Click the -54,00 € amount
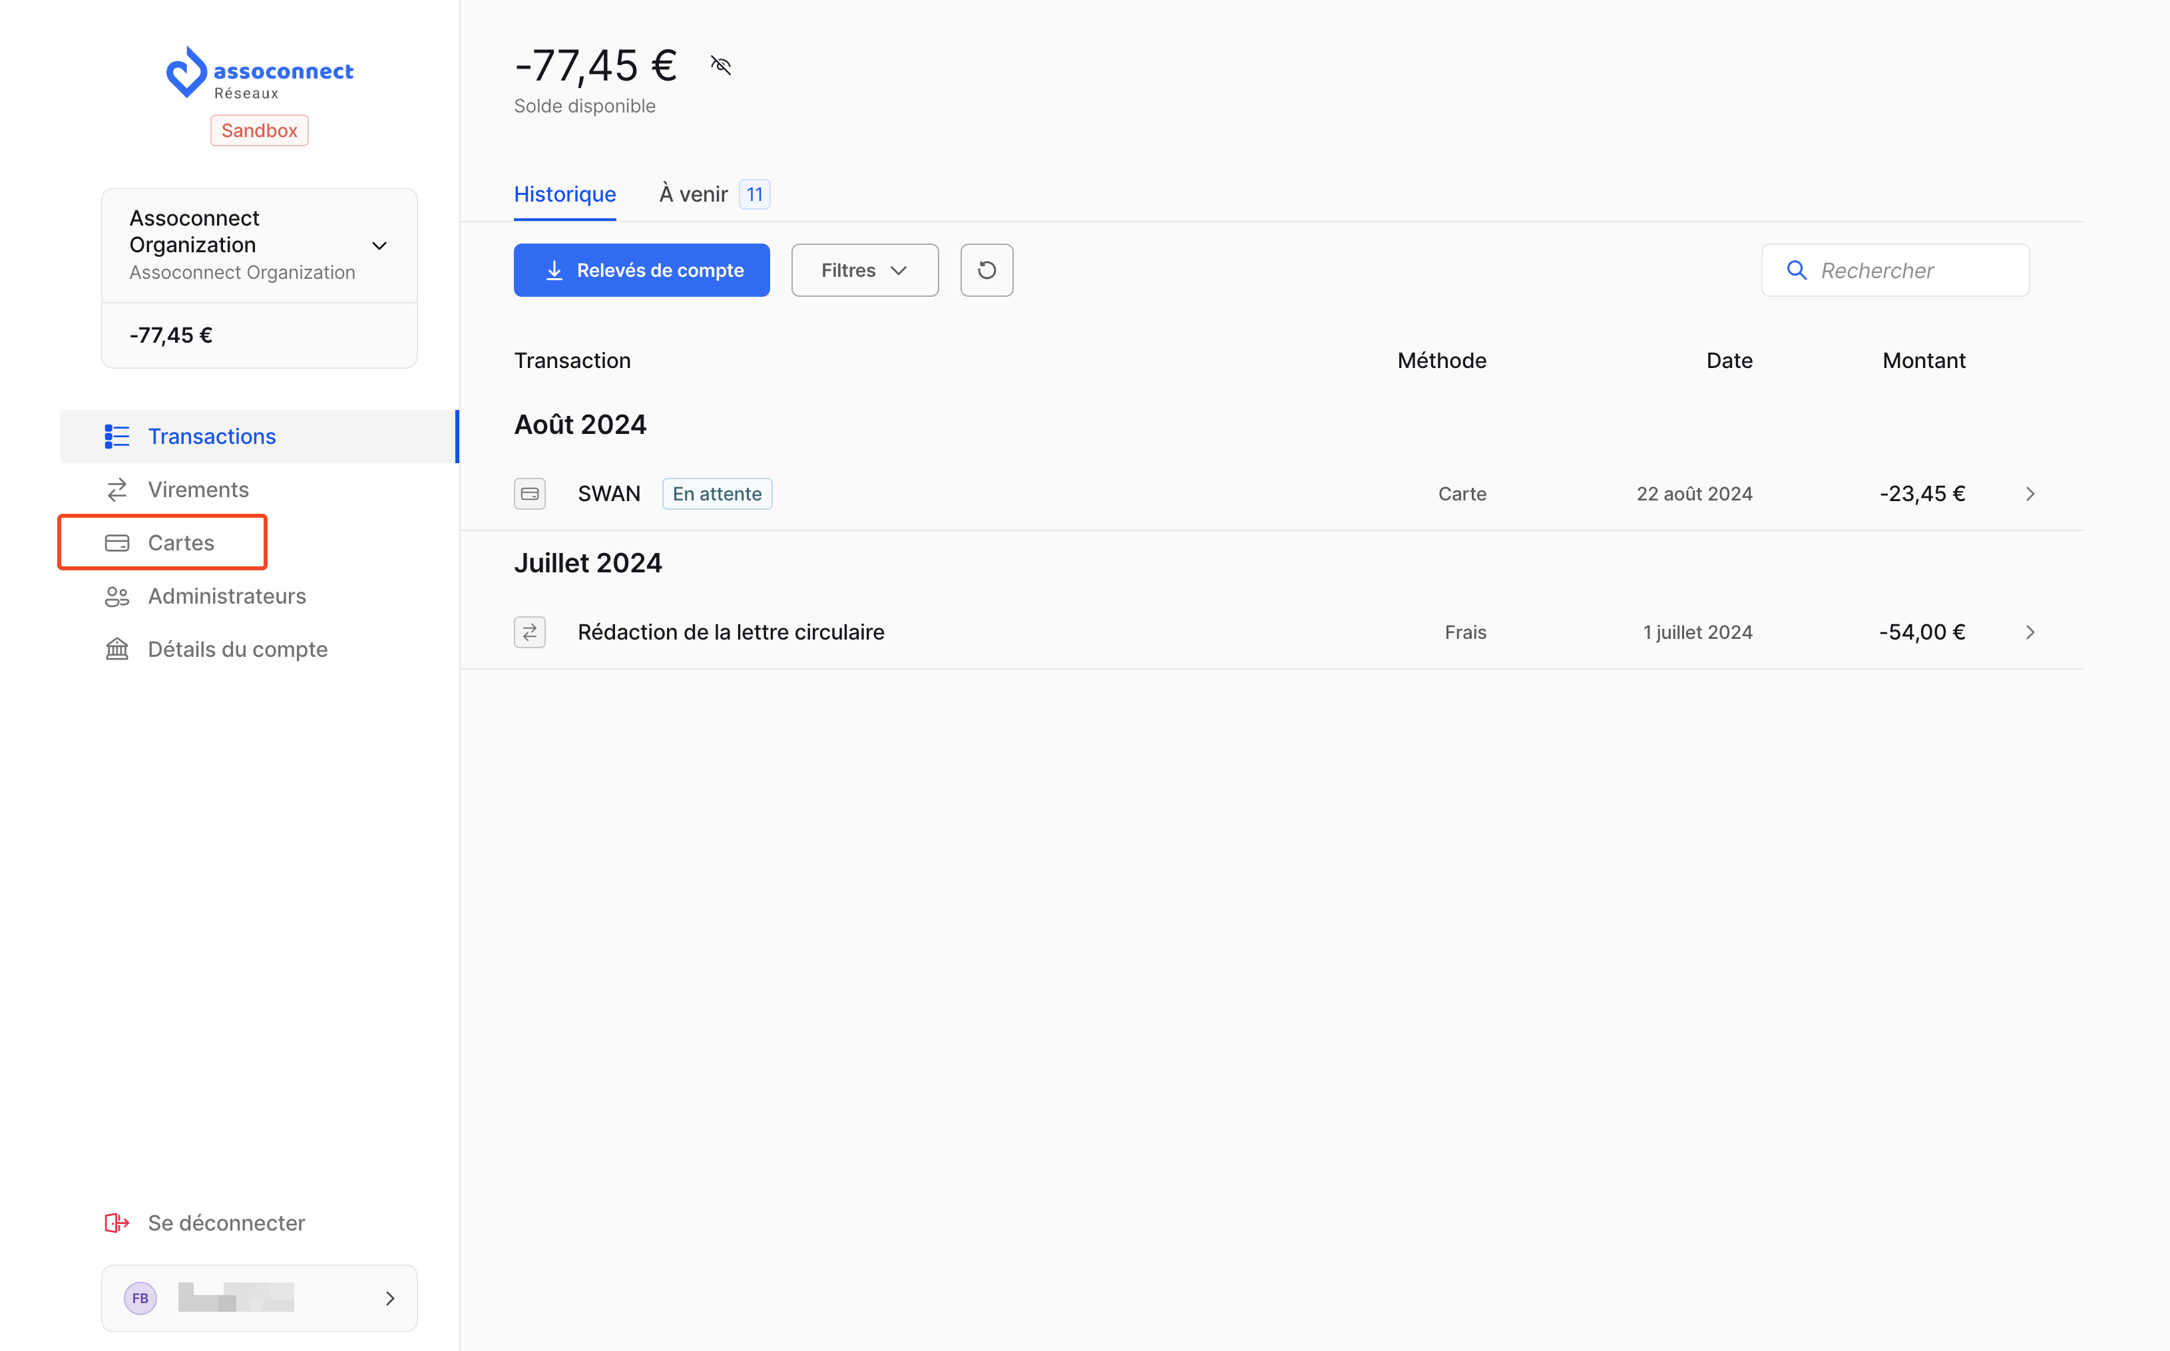The width and height of the screenshot is (2170, 1351). click(x=1922, y=632)
